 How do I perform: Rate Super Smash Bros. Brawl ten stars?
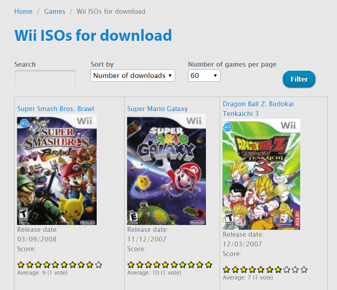pos(98,265)
